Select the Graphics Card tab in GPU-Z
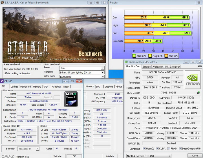This screenshot has height=158, width=203. 133,66
